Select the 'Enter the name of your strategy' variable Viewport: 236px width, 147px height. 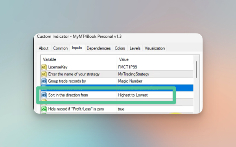tap(74, 74)
